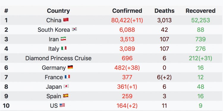Click Germany's confirmed value 482(+38)
Viewport: 223px width, 111px height.
point(127,68)
